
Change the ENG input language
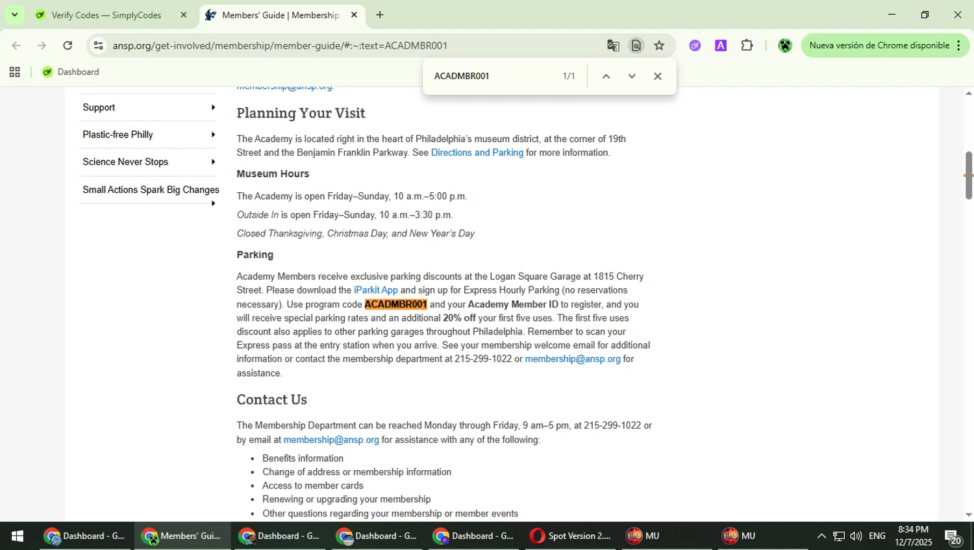pos(877,536)
